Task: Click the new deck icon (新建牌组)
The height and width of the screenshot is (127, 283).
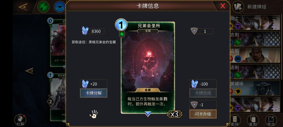Action: click(238, 7)
